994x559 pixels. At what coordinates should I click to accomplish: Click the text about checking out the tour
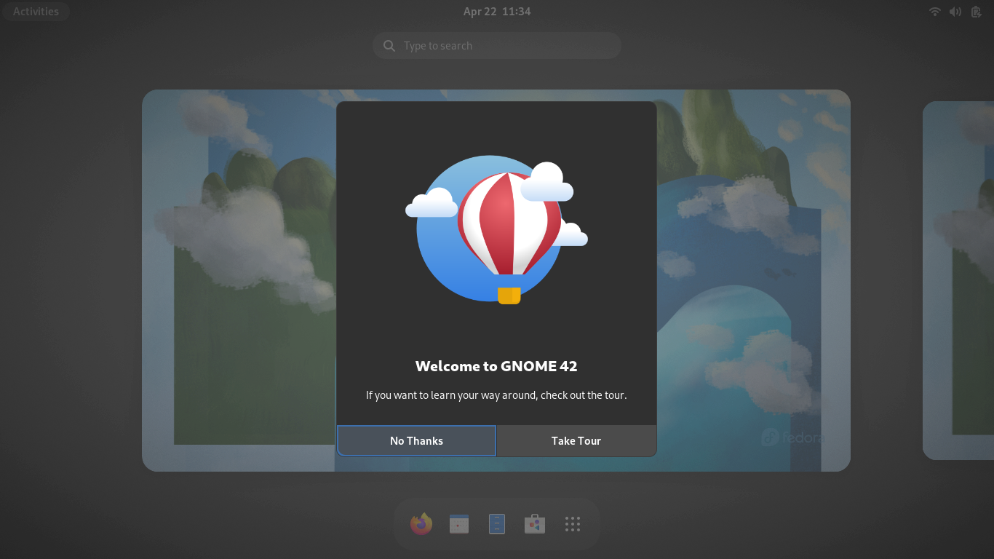point(496,395)
